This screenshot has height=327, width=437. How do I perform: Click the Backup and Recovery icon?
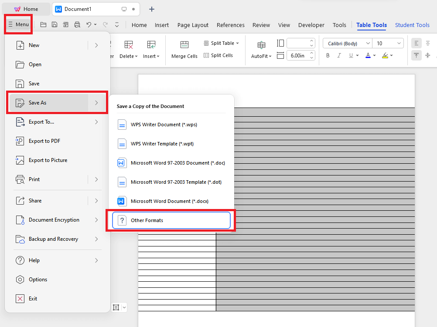click(20, 239)
